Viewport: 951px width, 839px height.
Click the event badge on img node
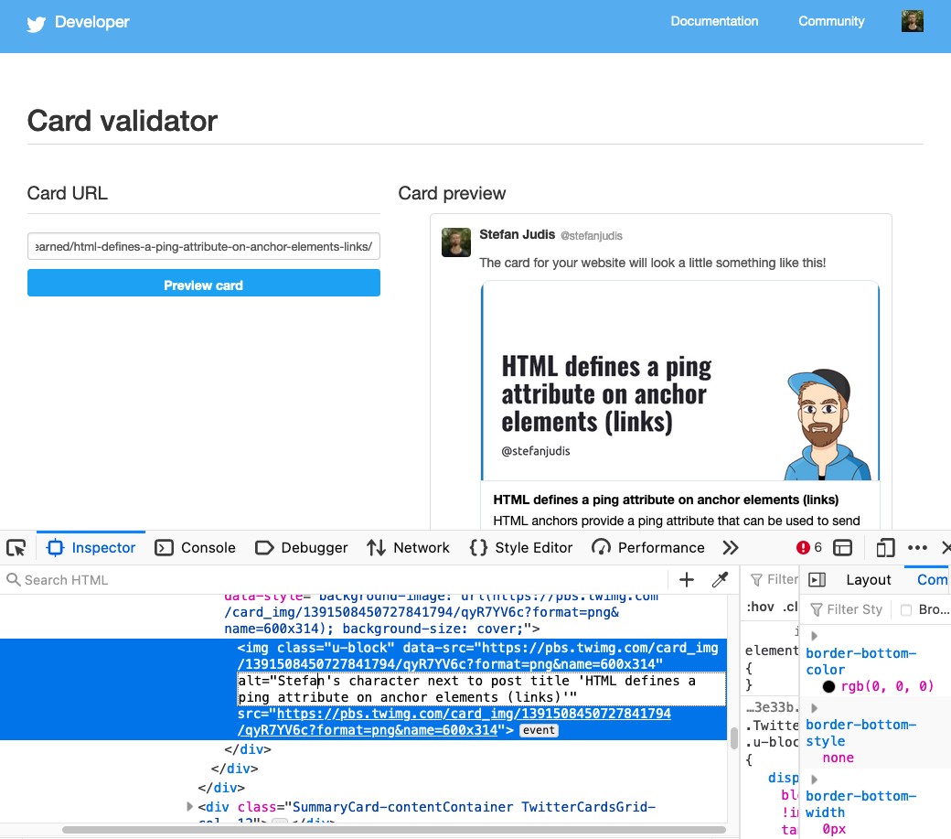pyautogui.click(x=539, y=730)
